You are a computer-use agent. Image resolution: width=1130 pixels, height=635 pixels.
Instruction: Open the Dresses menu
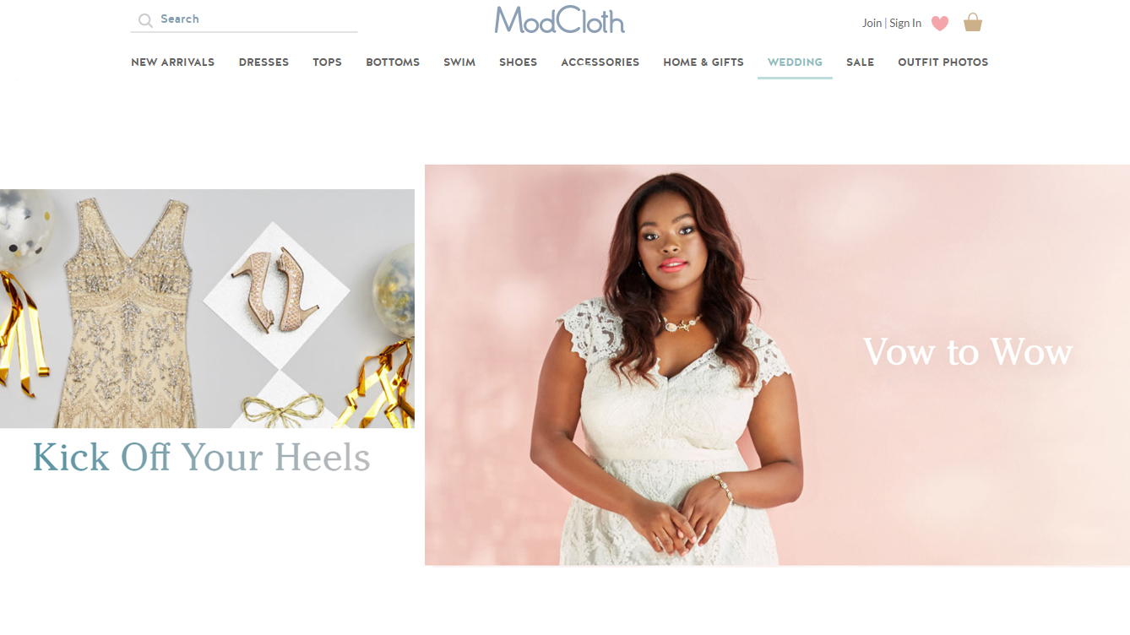click(263, 62)
